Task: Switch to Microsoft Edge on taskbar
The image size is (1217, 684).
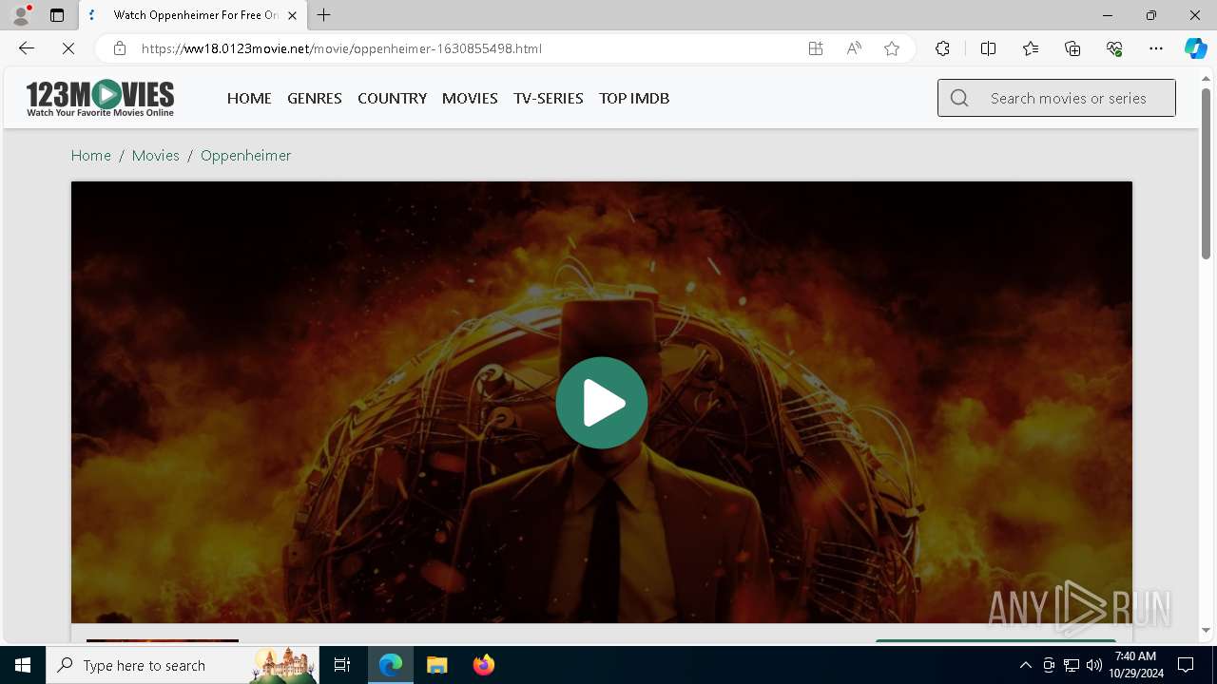Action: tap(391, 665)
